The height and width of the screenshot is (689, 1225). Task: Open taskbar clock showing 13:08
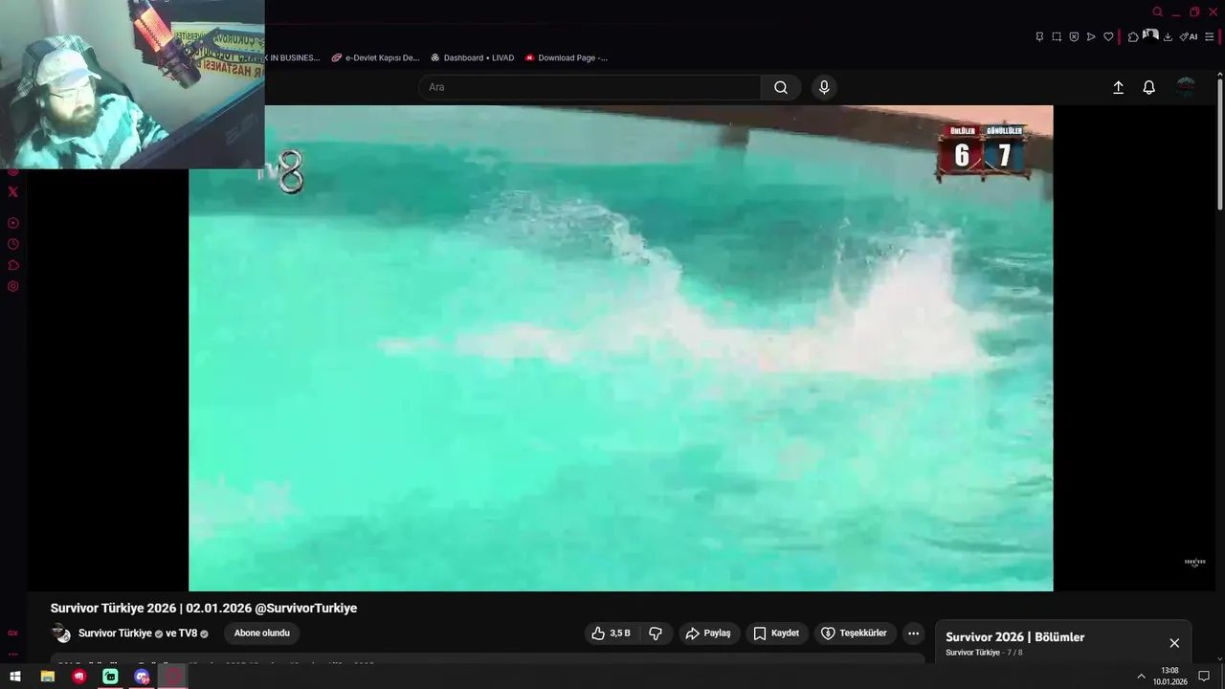[x=1169, y=677]
